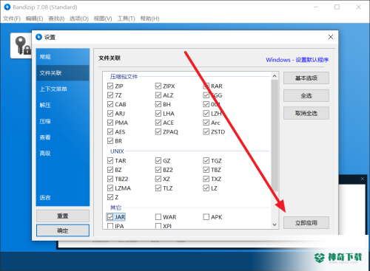
Task: Uncheck the TGZ checkbox
Action: coord(206,160)
